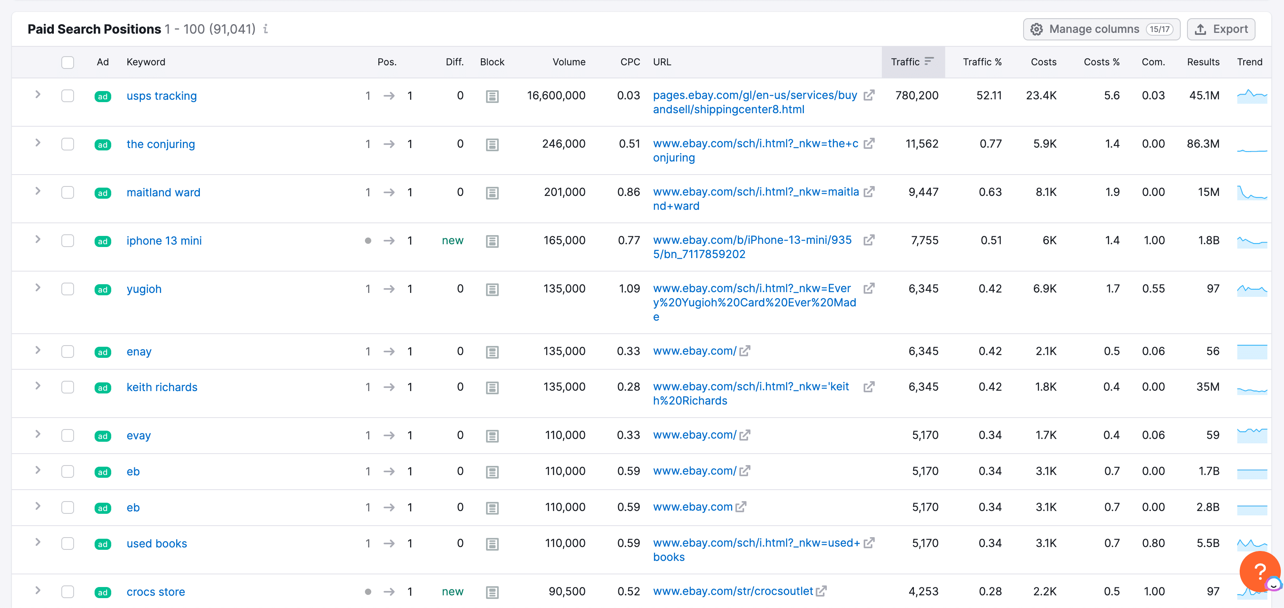Open external link icon for yugioh URL
Image resolution: width=1284 pixels, height=608 pixels.
tap(869, 289)
